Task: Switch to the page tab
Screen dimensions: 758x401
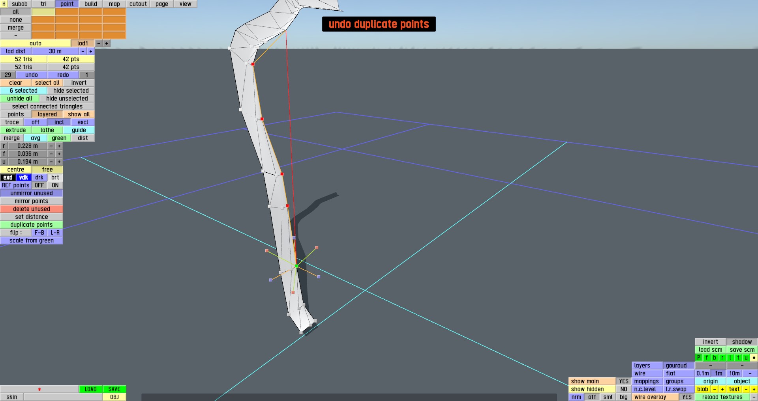Action: (x=162, y=4)
